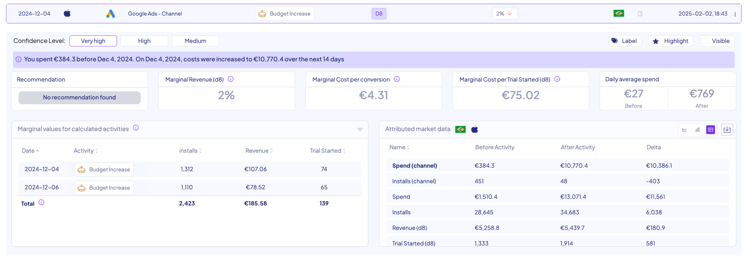Viewport: 747px width, 255px height.
Task: Switch Attributed market data to bar chart view
Action: click(x=697, y=130)
